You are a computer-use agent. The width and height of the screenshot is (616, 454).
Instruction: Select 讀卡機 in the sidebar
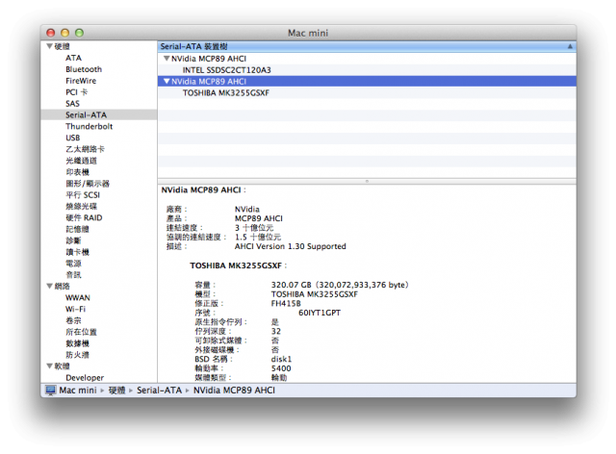point(77,252)
